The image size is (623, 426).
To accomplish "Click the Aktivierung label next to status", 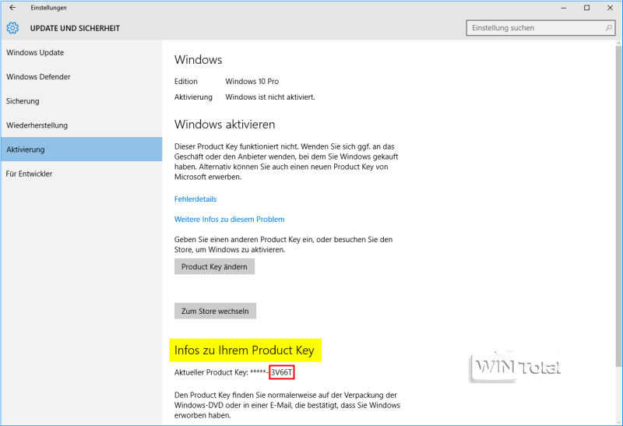I will pyautogui.click(x=193, y=97).
